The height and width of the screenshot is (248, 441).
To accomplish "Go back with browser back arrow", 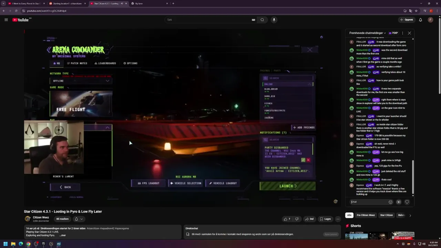I will [x=4, y=11].
